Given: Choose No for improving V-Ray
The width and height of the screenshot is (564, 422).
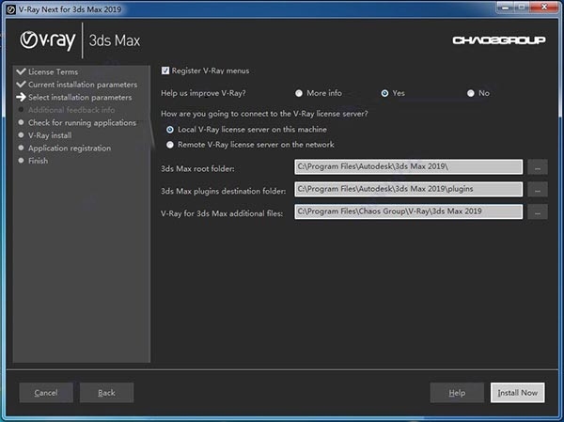Looking at the screenshot, I should [471, 93].
